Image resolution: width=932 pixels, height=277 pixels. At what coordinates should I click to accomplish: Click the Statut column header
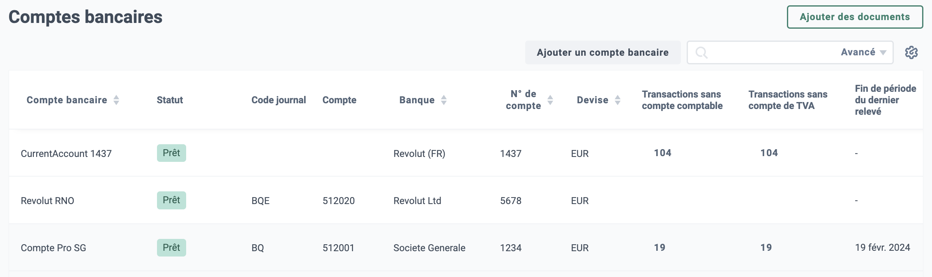pyautogui.click(x=170, y=100)
